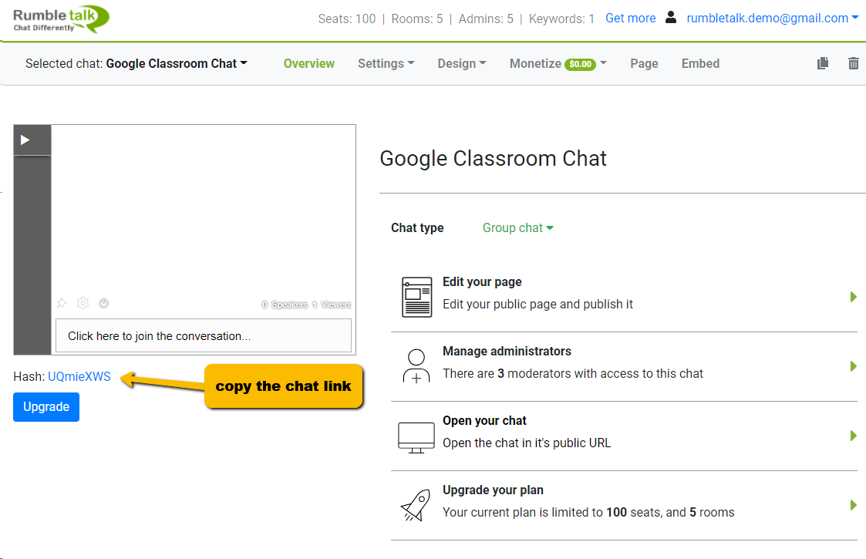This screenshot has height=559, width=866.
Task: Open the chat settings gear in the preview
Action: click(x=83, y=303)
